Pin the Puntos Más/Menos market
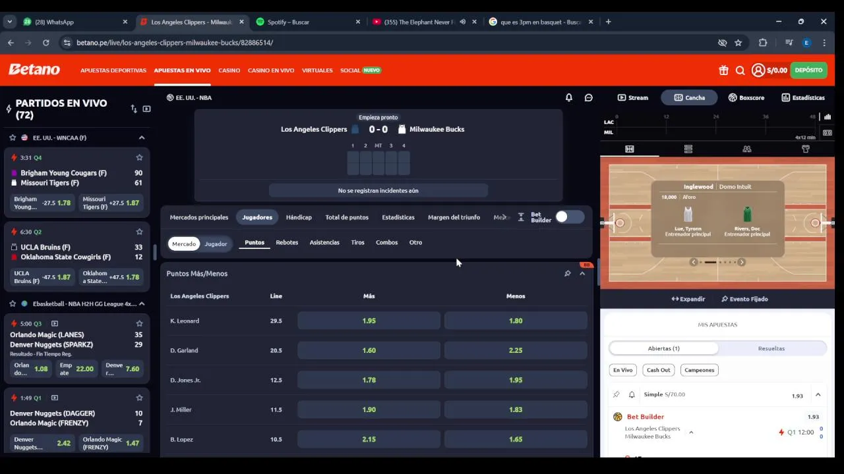Image resolution: width=844 pixels, height=474 pixels. 567,273
